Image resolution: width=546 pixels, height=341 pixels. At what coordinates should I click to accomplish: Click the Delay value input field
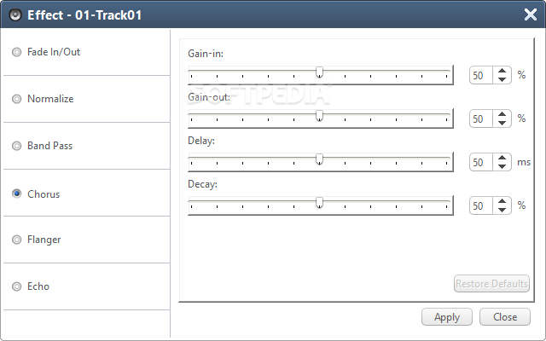(481, 162)
